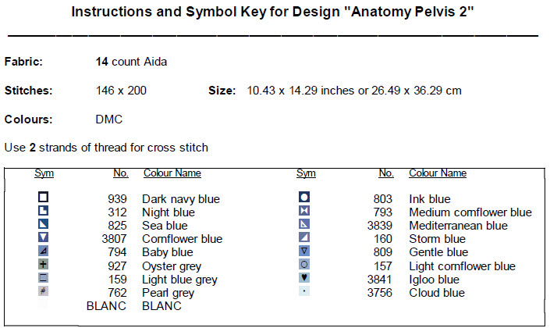This screenshot has width=550, height=328.
Task: Click the Gentle blue 809 symbol
Action: [305, 251]
